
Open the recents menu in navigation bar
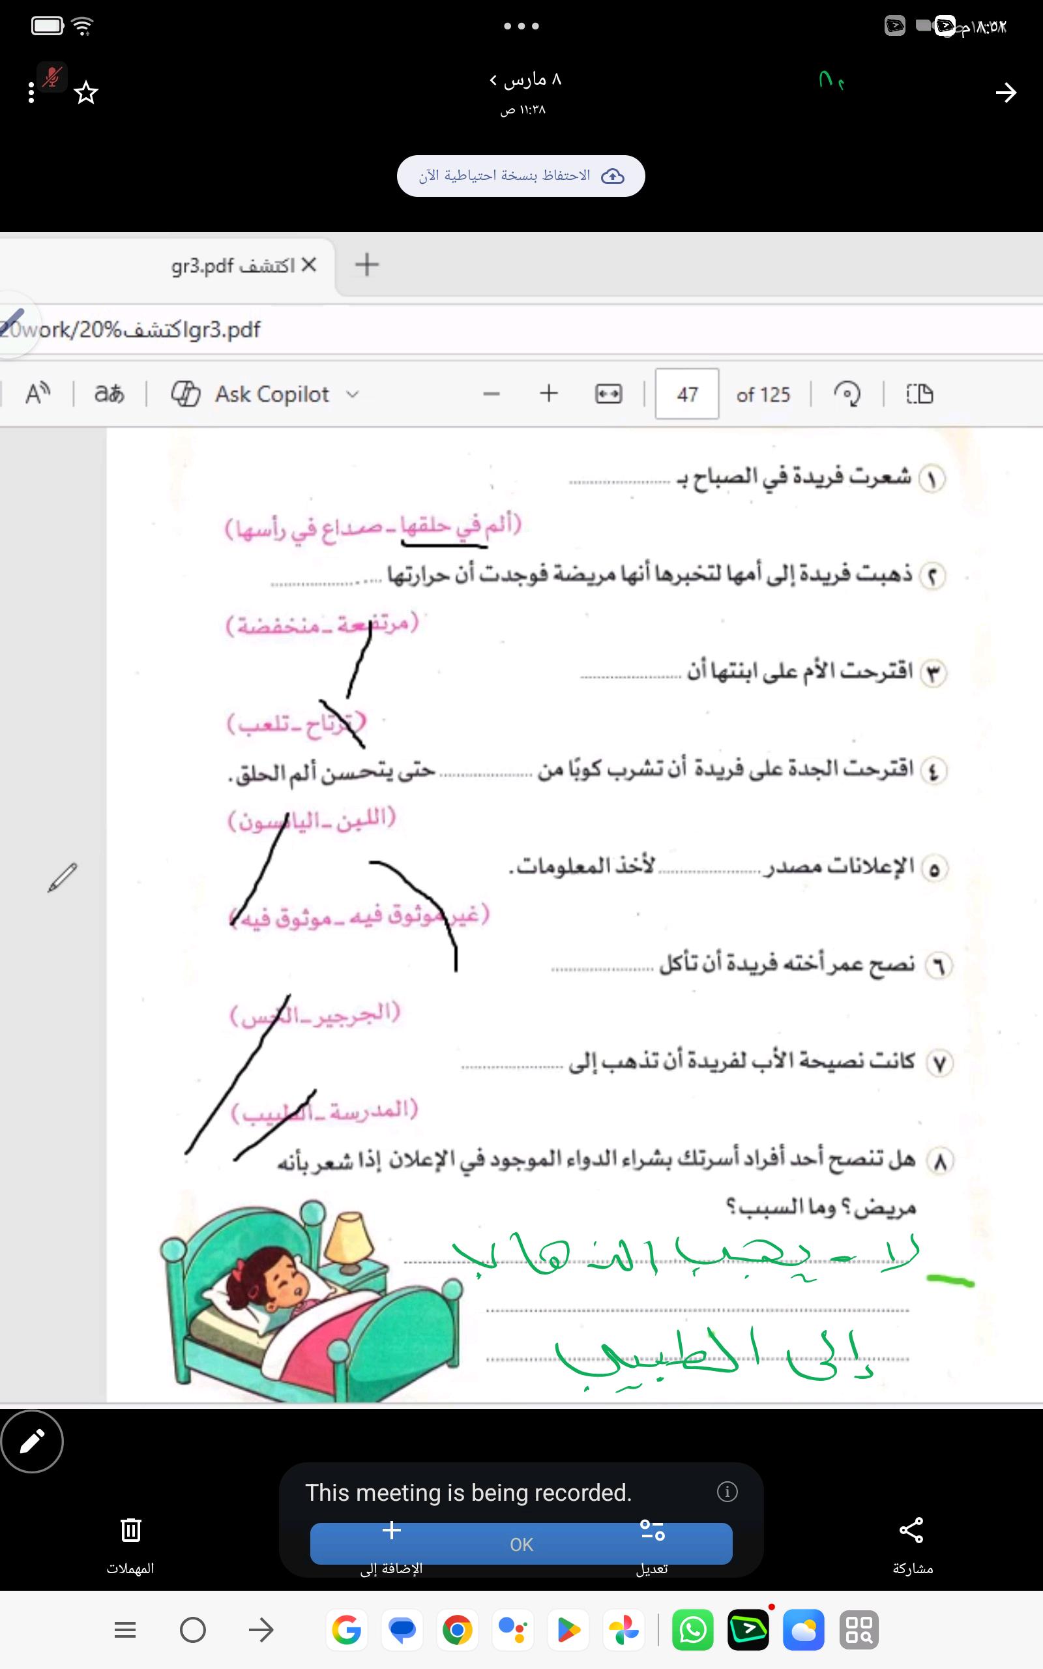coord(125,1630)
